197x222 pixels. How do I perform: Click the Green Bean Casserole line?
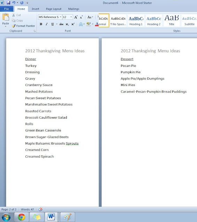pos(43,130)
